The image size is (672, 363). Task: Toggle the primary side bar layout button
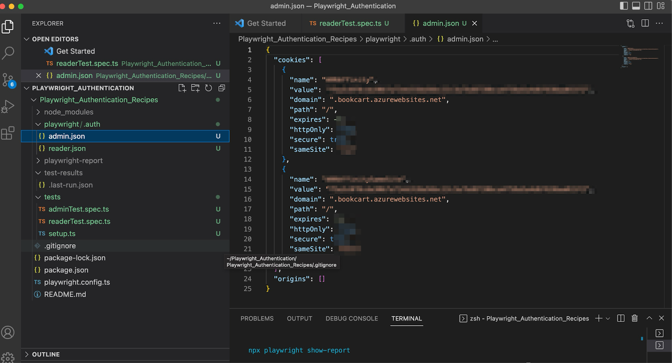pyautogui.click(x=624, y=6)
